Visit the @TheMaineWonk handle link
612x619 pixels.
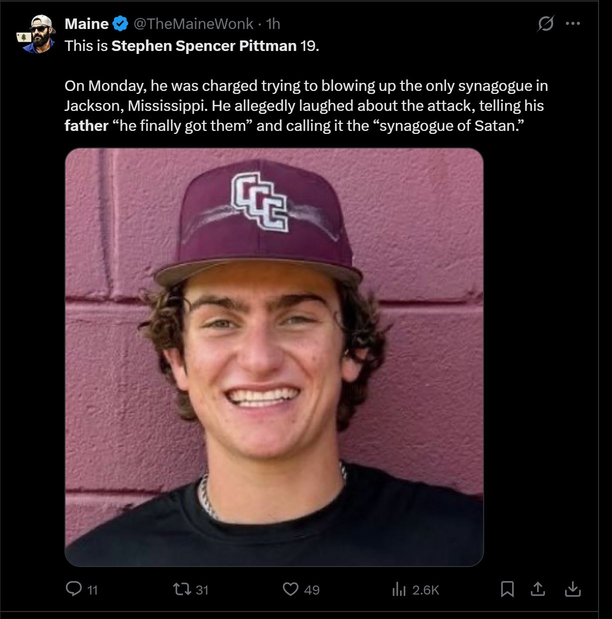pos(193,23)
